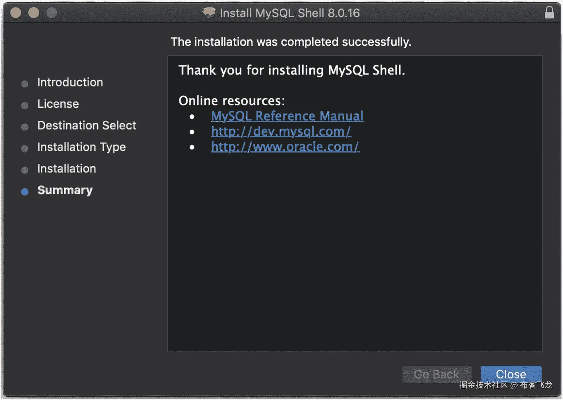This screenshot has width=563, height=400.
Task: Select Installation Type in the sidebar
Action: tap(82, 147)
